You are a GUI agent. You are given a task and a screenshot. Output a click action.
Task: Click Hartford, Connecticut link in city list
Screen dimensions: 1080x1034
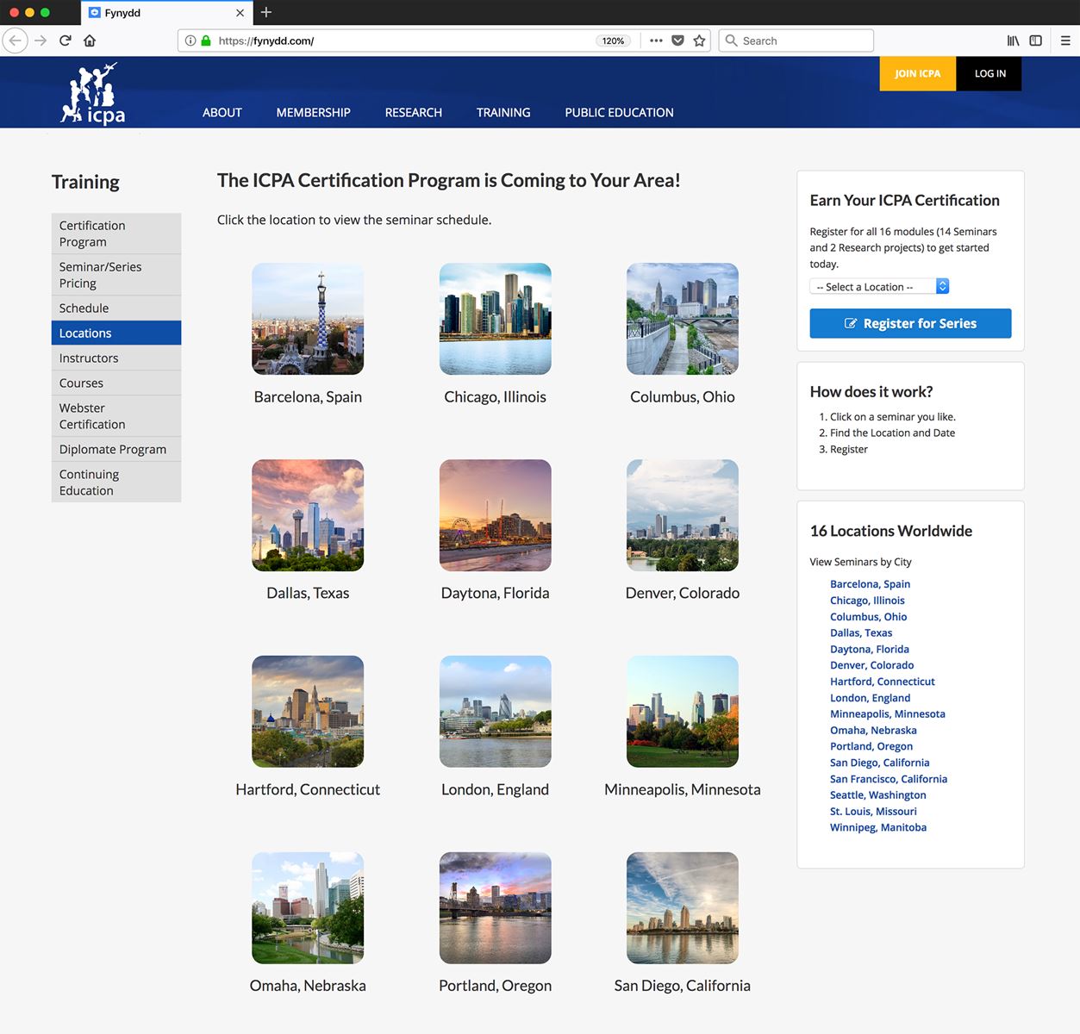882,682
